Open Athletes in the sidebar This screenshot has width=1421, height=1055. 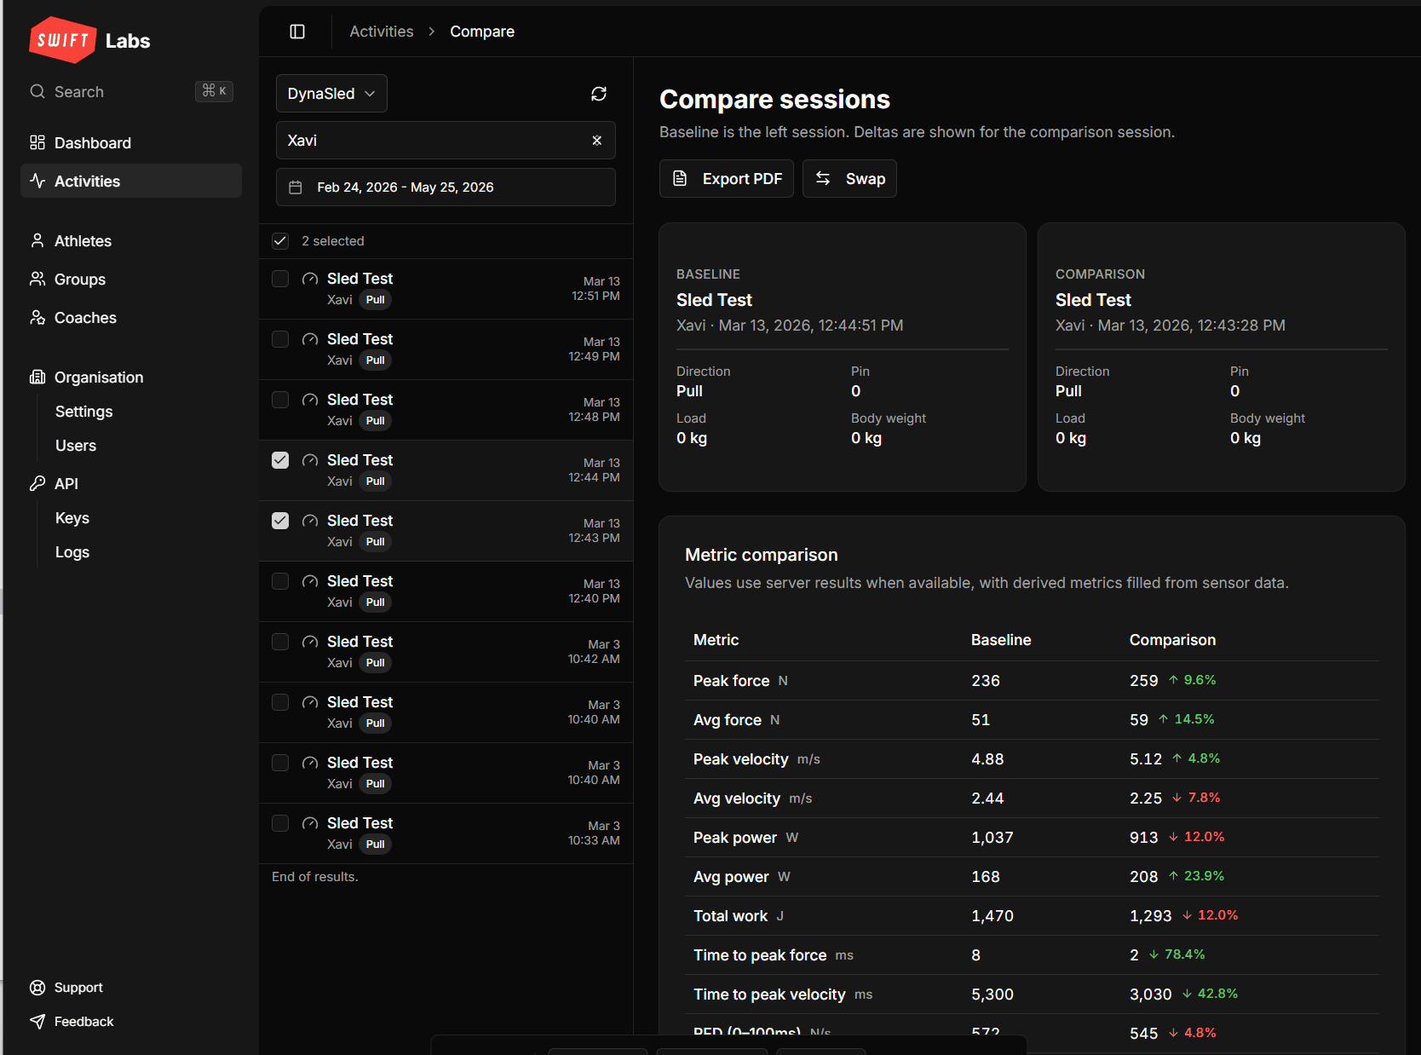click(131, 240)
